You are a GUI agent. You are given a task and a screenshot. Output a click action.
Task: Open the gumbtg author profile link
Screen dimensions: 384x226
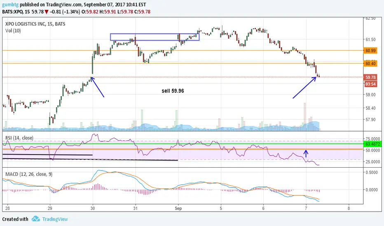pos(10,5)
